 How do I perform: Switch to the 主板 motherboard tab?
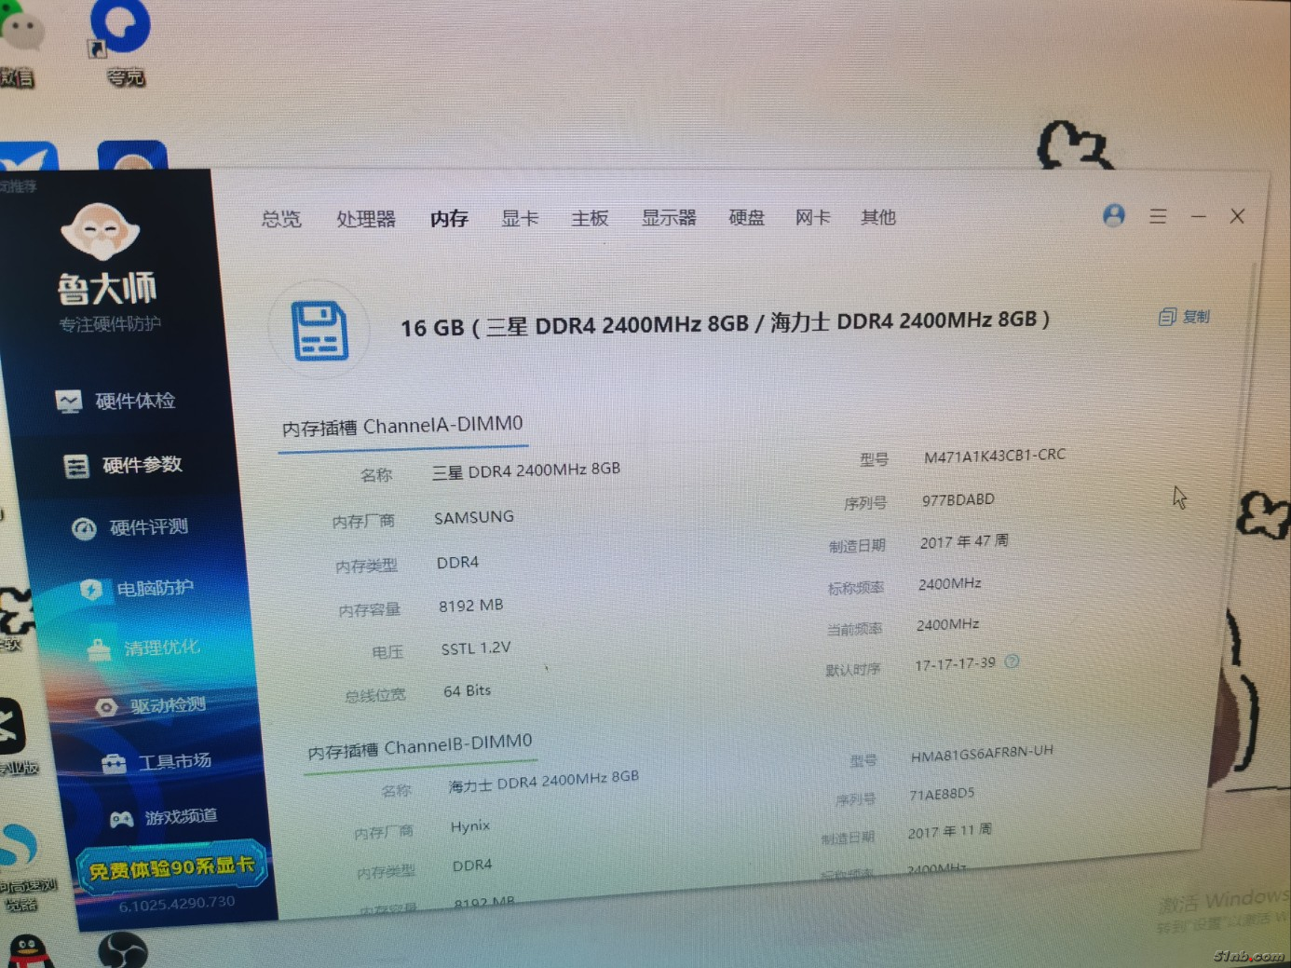(x=590, y=218)
